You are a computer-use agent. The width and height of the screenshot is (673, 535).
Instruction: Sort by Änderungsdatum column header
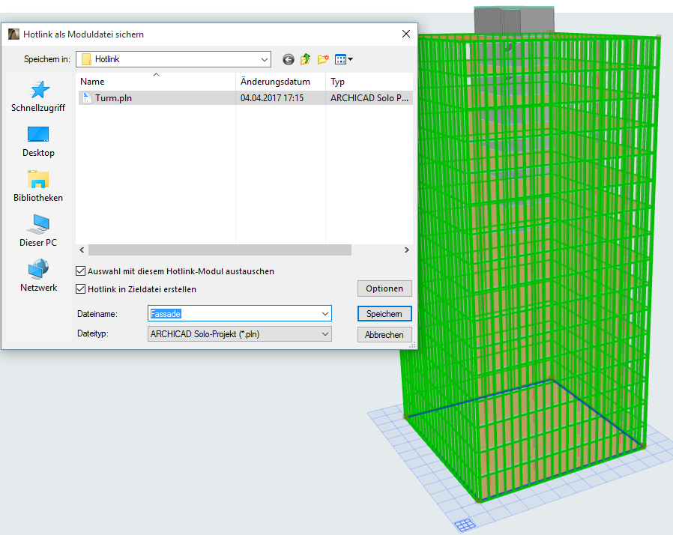click(275, 82)
